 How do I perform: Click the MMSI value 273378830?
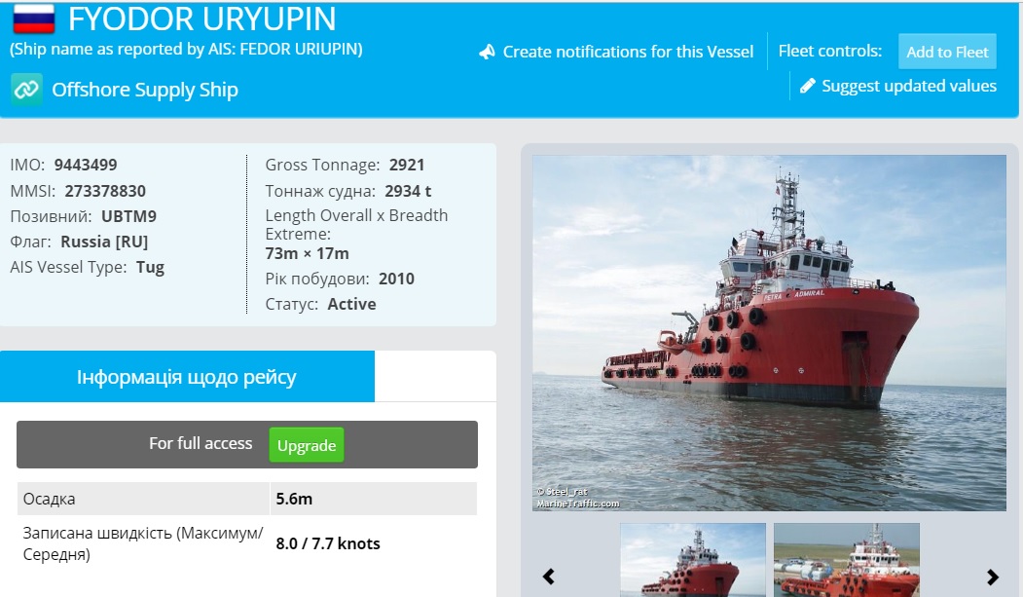tap(105, 191)
